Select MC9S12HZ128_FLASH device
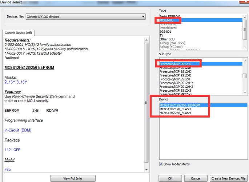The height and width of the screenshot is (182, 249). 203,109
